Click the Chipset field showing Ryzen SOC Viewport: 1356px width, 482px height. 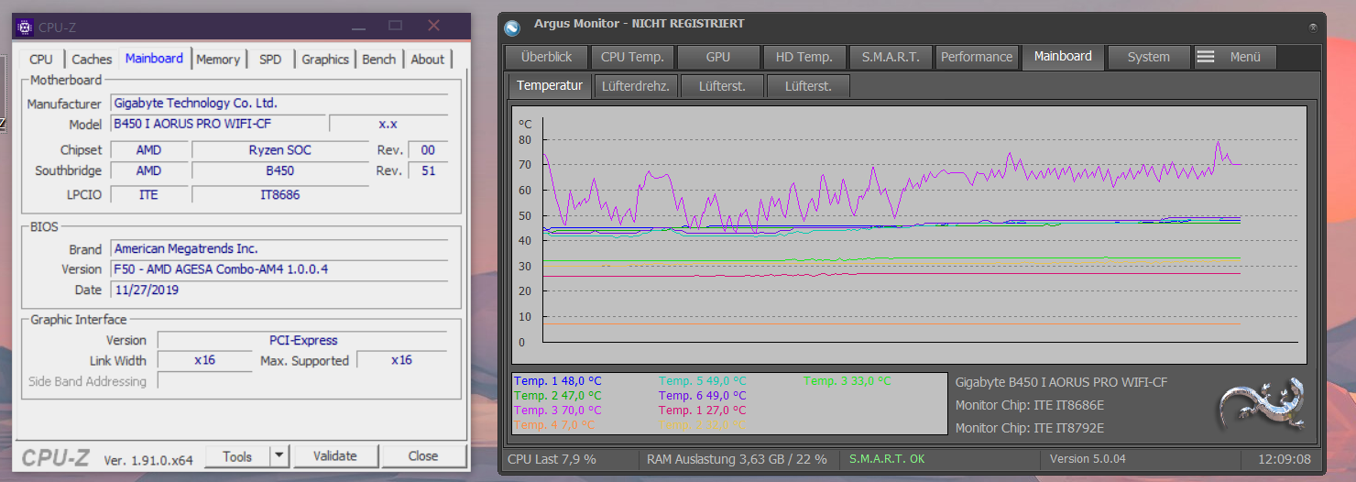pyautogui.click(x=279, y=149)
